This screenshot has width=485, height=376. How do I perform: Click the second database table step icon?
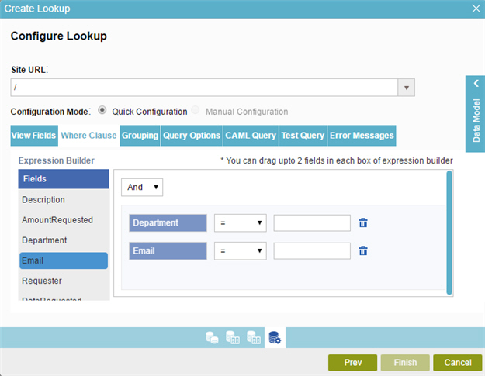point(232,337)
